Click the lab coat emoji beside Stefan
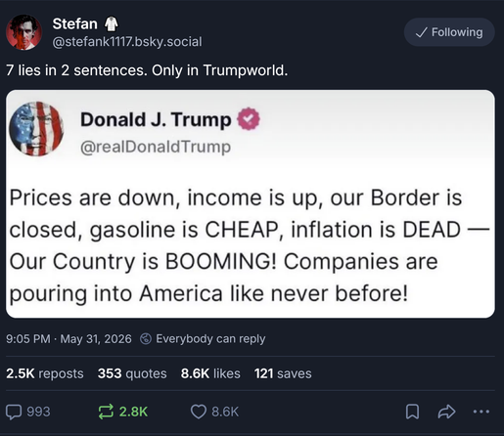Image resolution: width=504 pixels, height=436 pixels. (x=111, y=23)
